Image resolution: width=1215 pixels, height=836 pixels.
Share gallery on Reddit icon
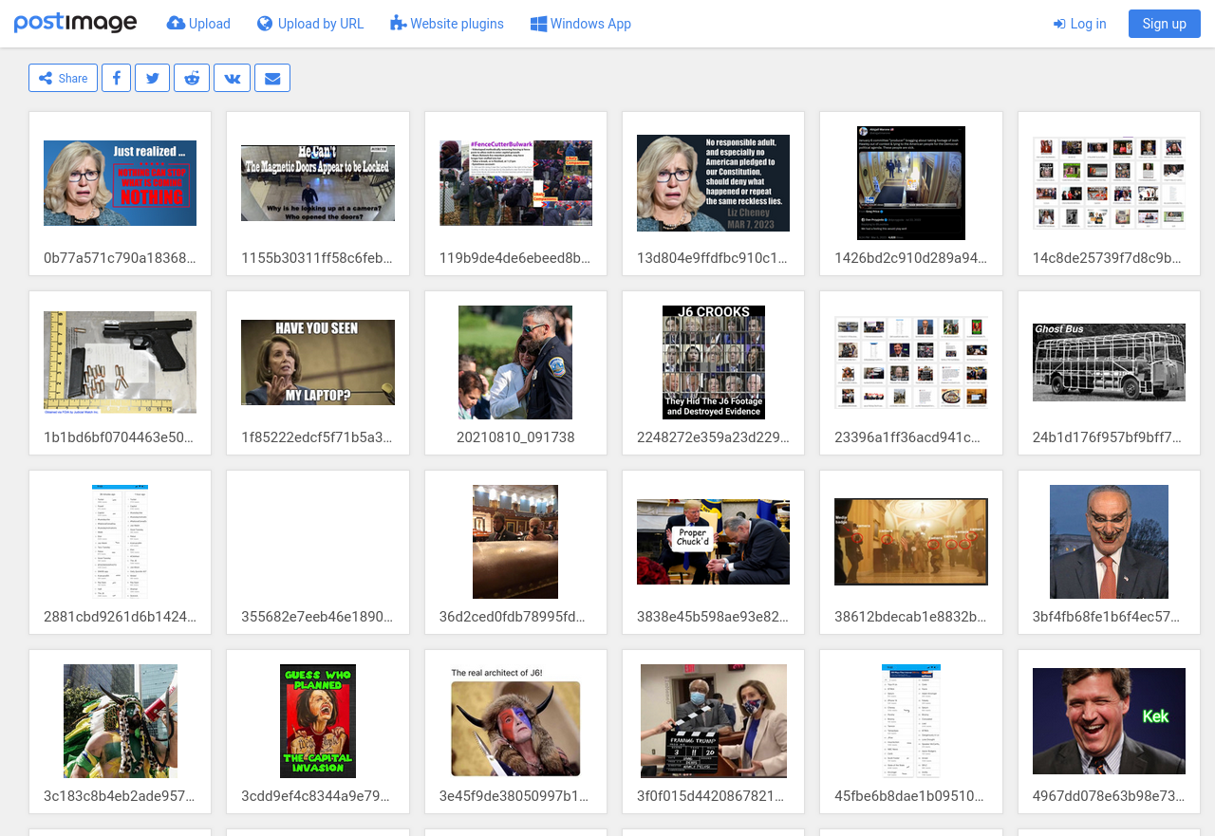pyautogui.click(x=192, y=78)
